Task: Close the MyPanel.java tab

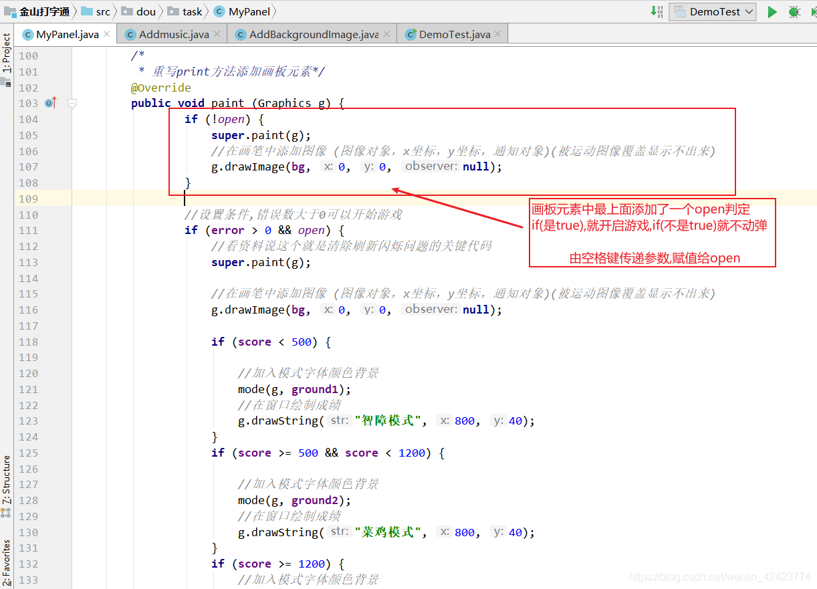Action: click(107, 34)
